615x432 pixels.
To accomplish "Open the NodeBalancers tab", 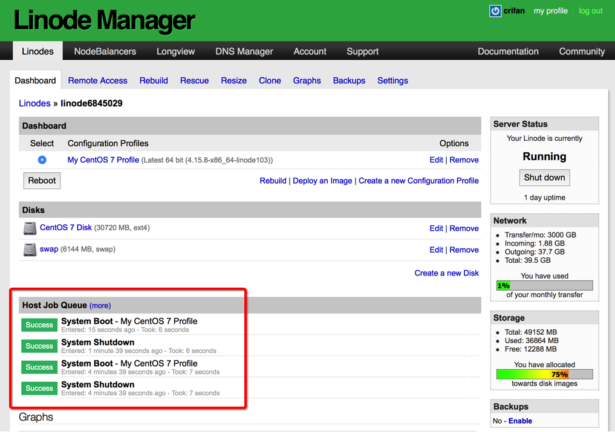I will [x=105, y=51].
